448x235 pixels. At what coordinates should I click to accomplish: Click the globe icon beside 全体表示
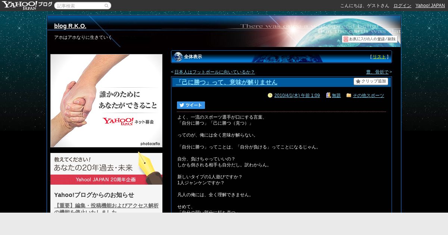point(178,57)
